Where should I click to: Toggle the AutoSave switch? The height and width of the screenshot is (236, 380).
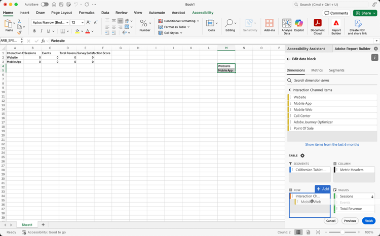[x=45, y=5]
